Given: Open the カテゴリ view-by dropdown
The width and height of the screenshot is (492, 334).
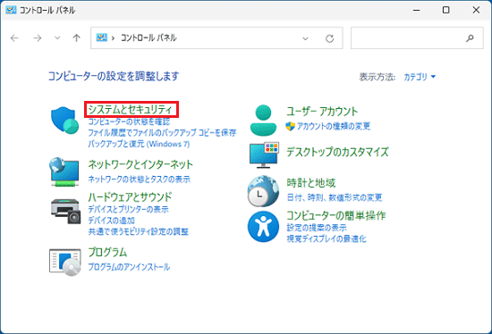Looking at the screenshot, I should (420, 77).
